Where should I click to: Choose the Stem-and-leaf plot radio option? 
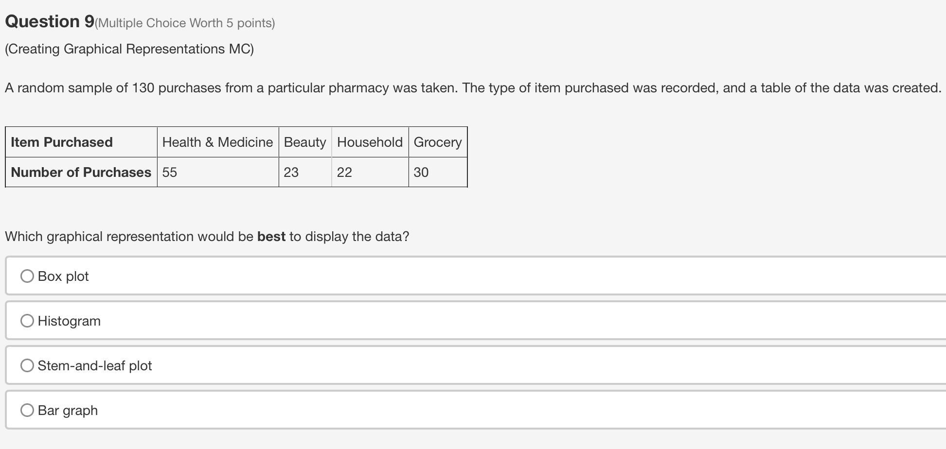click(x=27, y=365)
